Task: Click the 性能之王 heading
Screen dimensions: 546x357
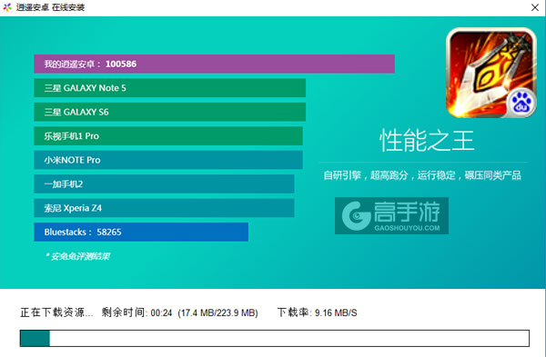Action: pyautogui.click(x=427, y=141)
